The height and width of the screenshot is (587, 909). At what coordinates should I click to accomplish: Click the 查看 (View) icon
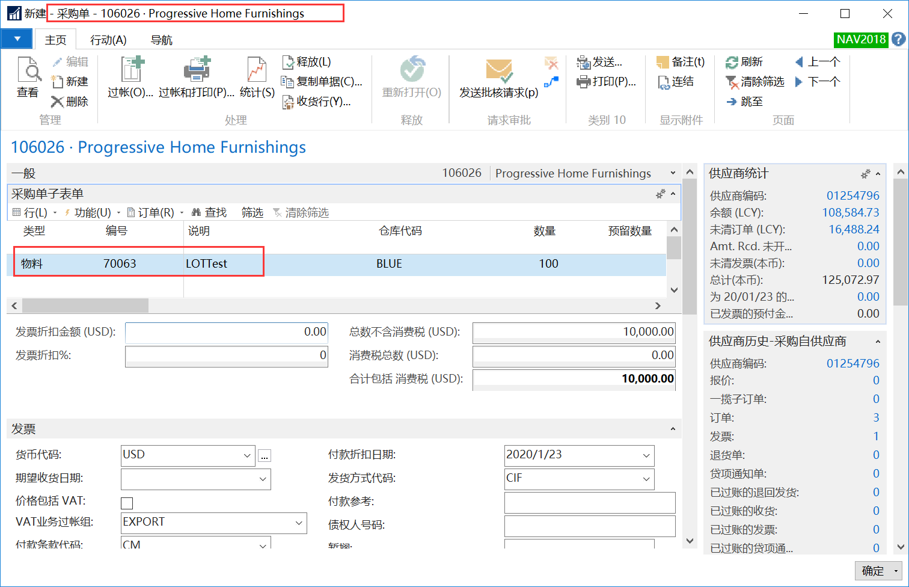click(x=28, y=69)
